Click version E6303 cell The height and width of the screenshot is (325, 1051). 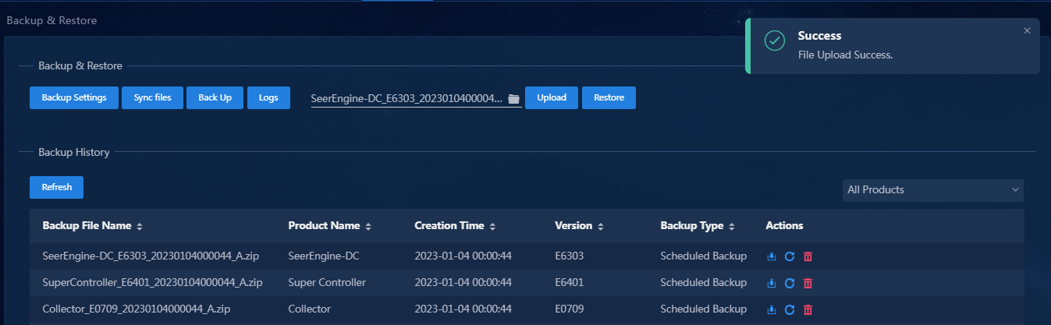tap(569, 256)
